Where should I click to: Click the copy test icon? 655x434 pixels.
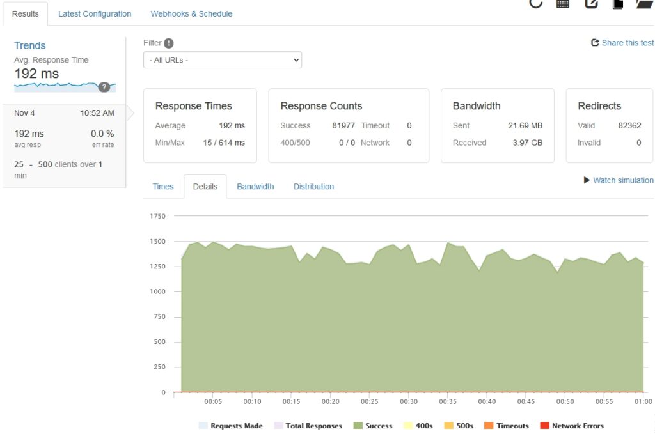click(x=618, y=4)
